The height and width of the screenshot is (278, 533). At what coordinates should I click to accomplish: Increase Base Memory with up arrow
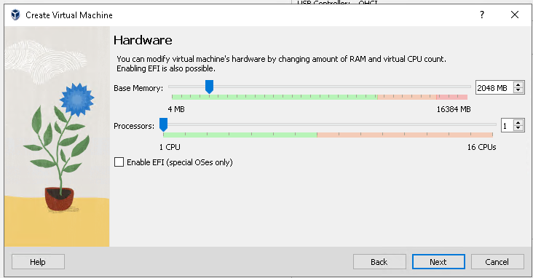[x=518, y=85]
